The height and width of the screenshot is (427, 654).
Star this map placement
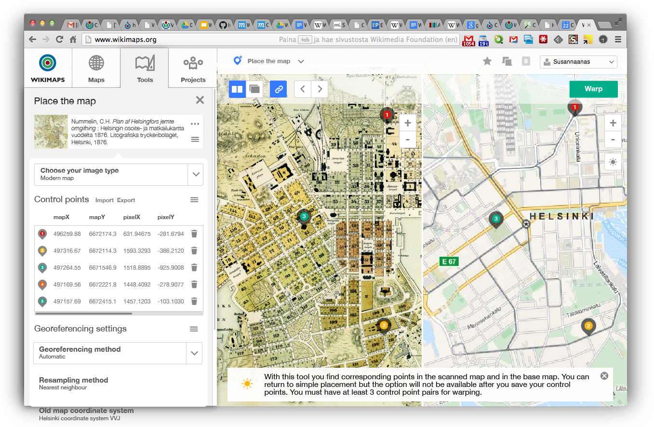pyautogui.click(x=487, y=61)
